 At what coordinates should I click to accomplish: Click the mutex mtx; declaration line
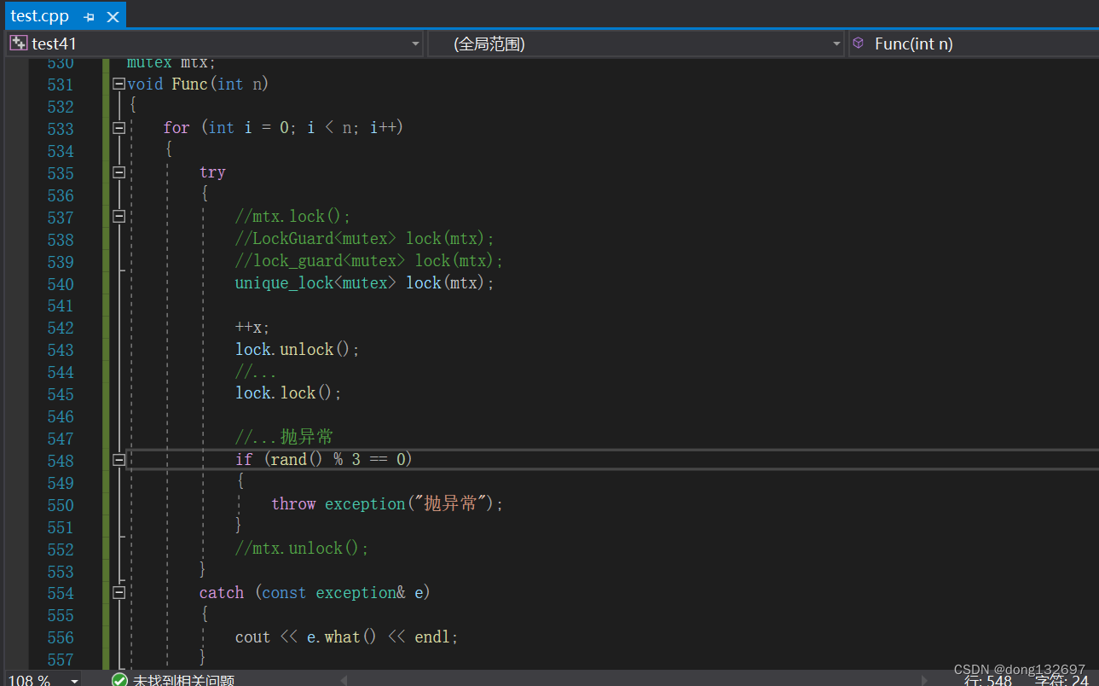tap(171, 63)
